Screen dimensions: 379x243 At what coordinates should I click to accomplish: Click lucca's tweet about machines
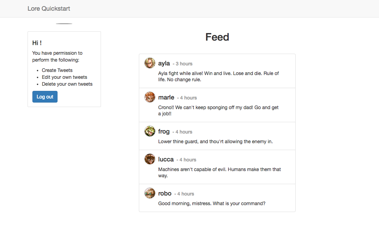tap(219, 172)
